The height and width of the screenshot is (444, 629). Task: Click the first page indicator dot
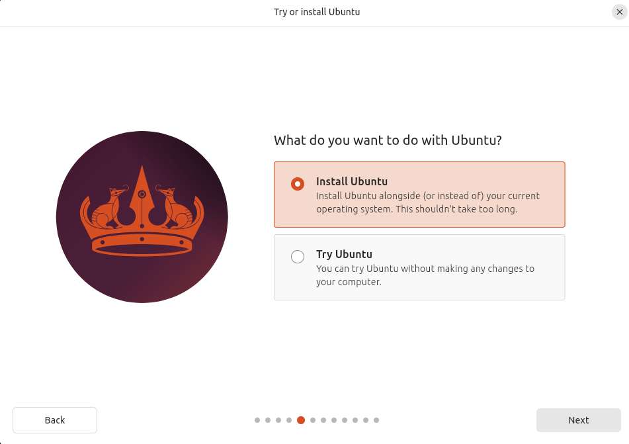(x=257, y=420)
